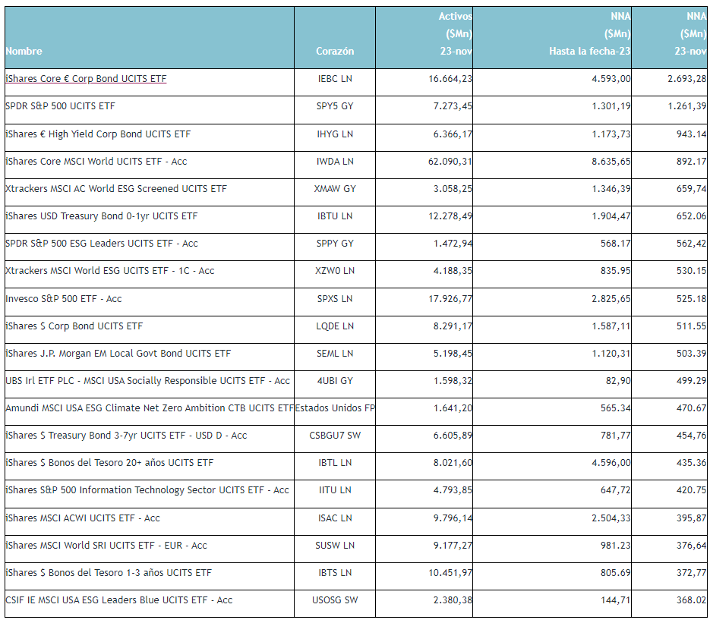710x620 pixels.
Task: Select the Amundi MSCI USA ESG Climate Net Zero name
Action: tap(150, 408)
